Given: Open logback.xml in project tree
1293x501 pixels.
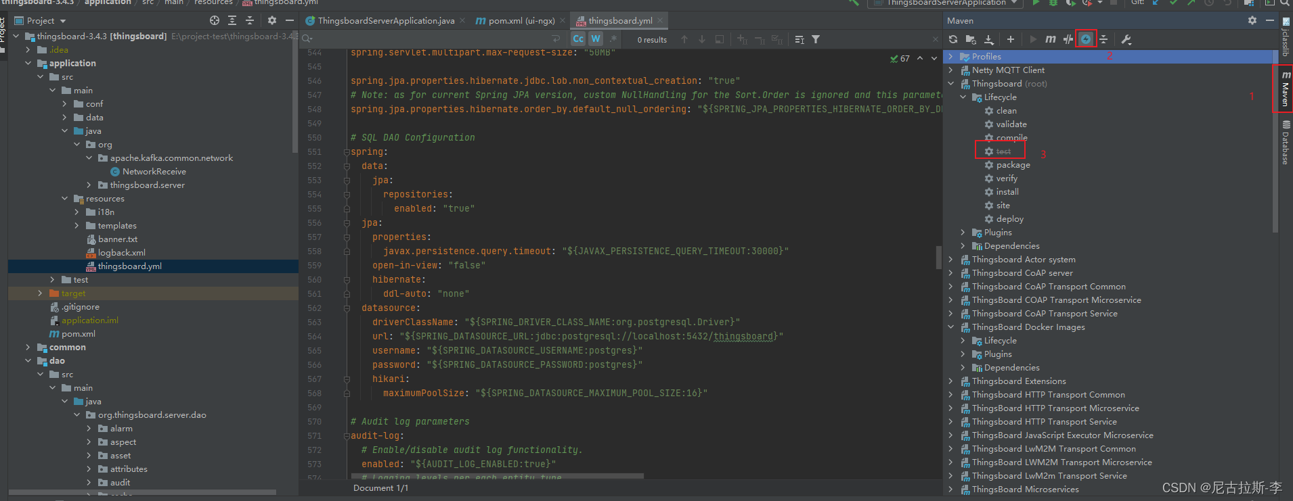Looking at the screenshot, I should (116, 253).
